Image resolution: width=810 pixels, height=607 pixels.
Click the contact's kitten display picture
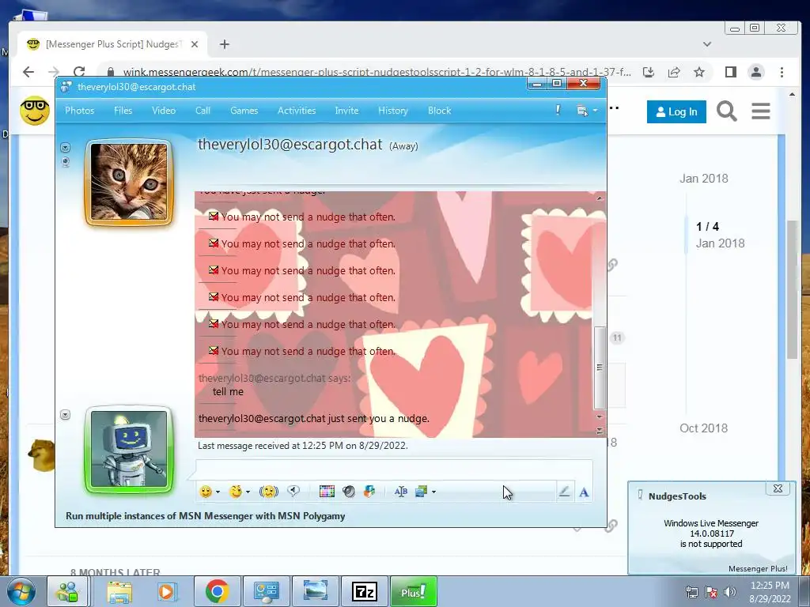tap(129, 182)
